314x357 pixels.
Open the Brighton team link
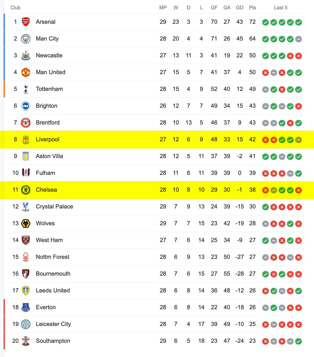click(47, 106)
